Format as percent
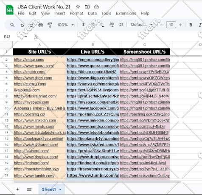 click(93, 25)
